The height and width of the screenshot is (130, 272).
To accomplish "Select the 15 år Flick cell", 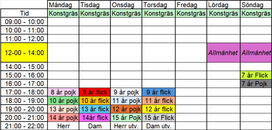I will coord(159,118).
